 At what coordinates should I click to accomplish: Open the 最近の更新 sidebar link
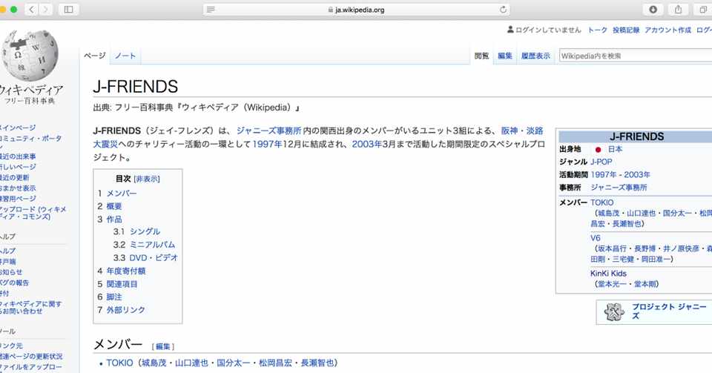pyautogui.click(x=15, y=177)
